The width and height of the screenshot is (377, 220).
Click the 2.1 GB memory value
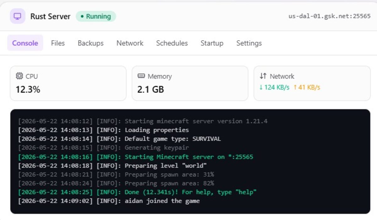150,90
